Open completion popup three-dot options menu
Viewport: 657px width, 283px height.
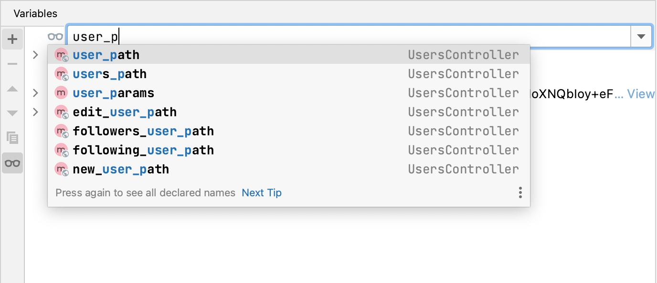(x=520, y=192)
